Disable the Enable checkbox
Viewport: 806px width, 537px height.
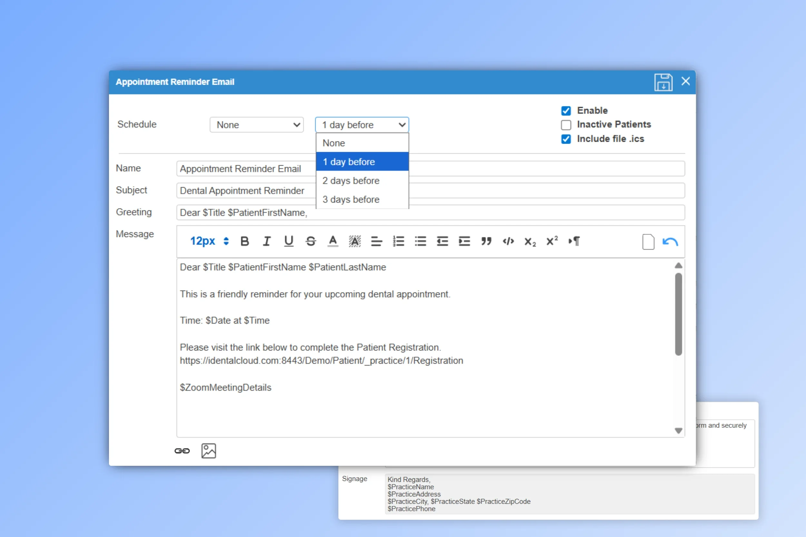(565, 110)
